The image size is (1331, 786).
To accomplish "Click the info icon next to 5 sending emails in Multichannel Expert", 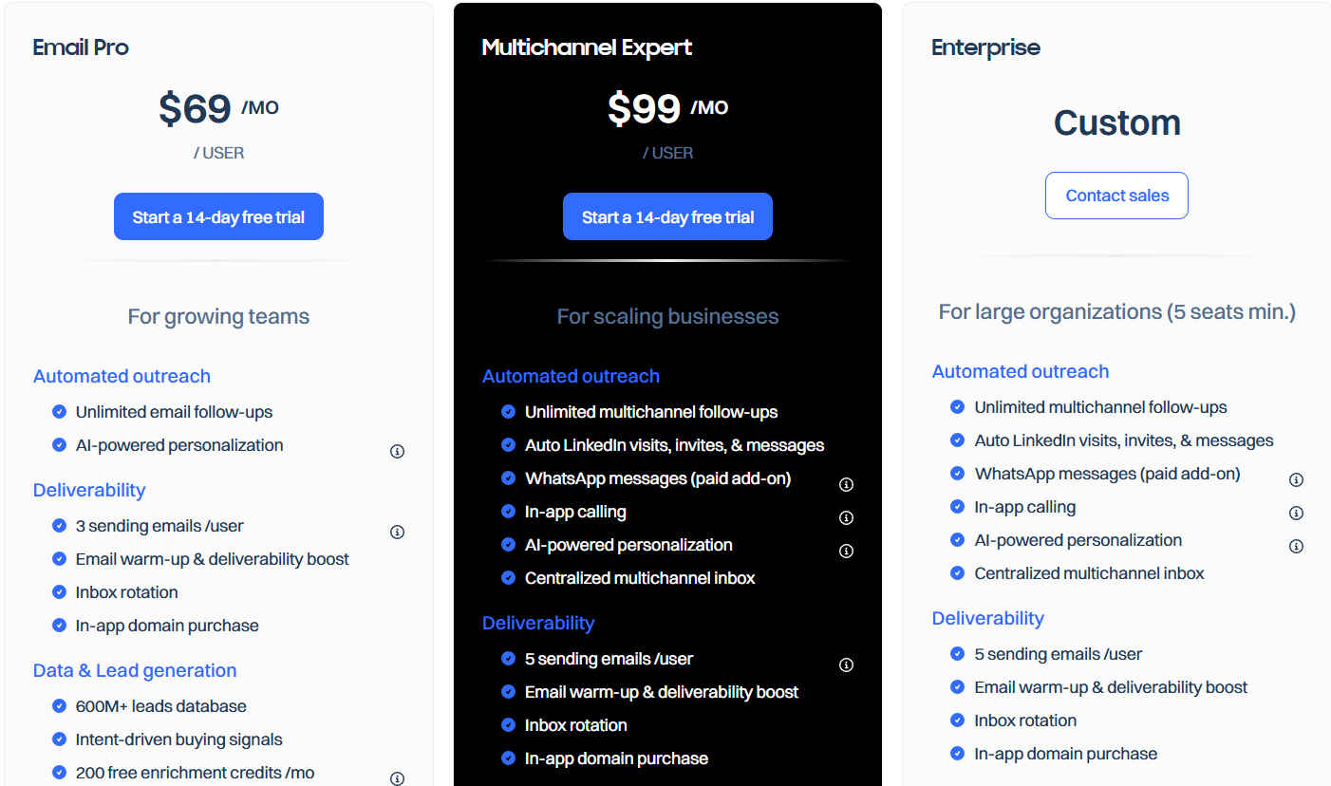I will [x=846, y=664].
